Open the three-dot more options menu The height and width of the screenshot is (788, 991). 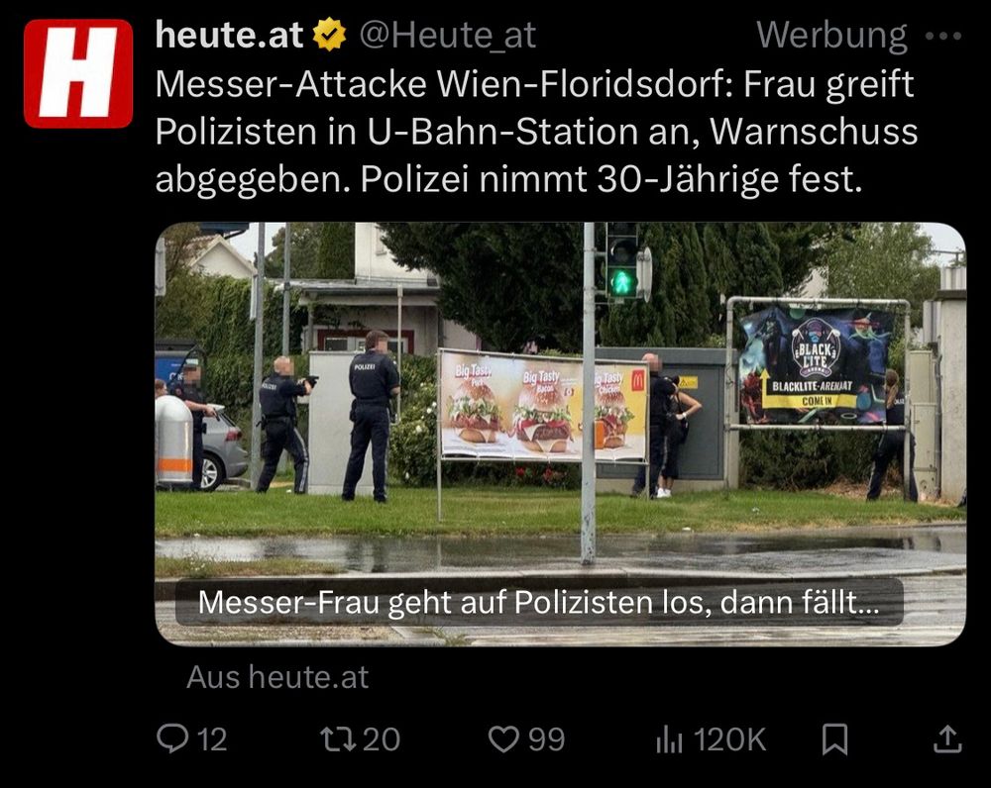click(943, 36)
